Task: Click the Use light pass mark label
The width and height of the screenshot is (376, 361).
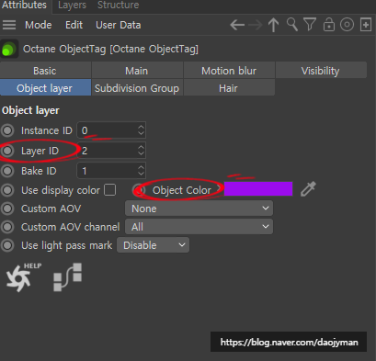Action: pos(66,245)
